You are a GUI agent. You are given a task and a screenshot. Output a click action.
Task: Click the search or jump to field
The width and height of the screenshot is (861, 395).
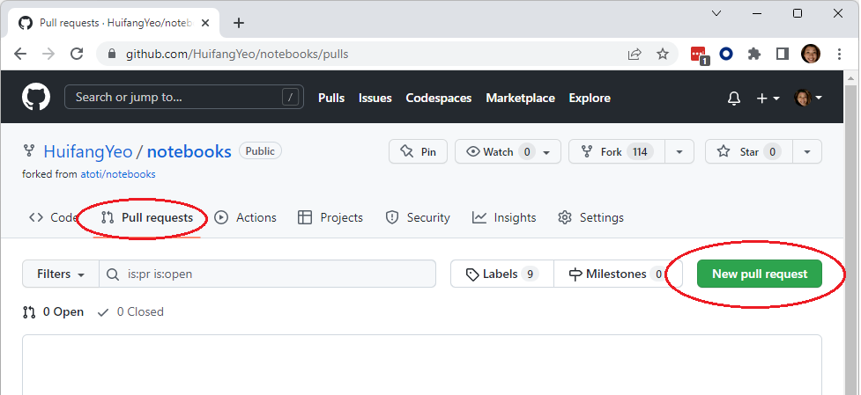(x=184, y=98)
